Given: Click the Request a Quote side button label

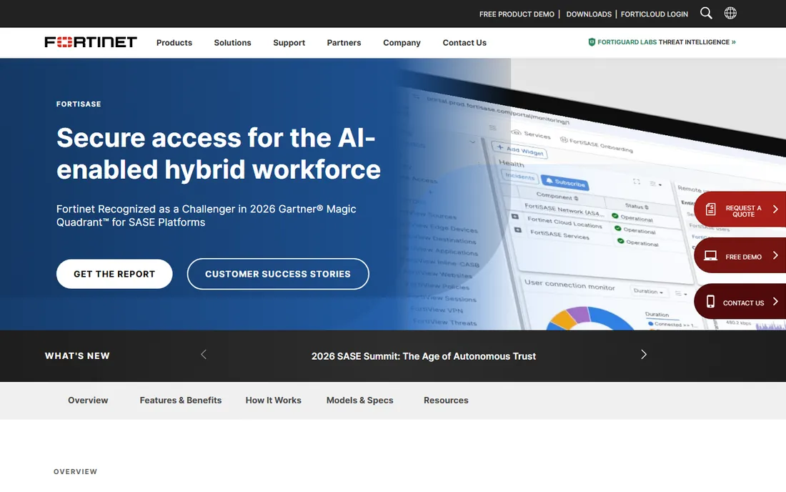Looking at the screenshot, I should [x=743, y=211].
